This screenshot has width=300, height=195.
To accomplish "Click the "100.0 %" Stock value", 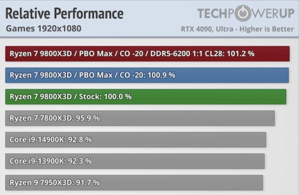I will point(117,97).
